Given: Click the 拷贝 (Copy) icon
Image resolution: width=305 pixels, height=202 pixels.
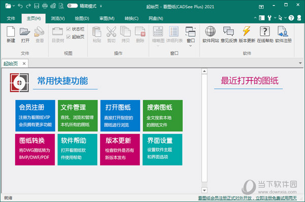Looking at the screenshot, I should tap(126, 31).
